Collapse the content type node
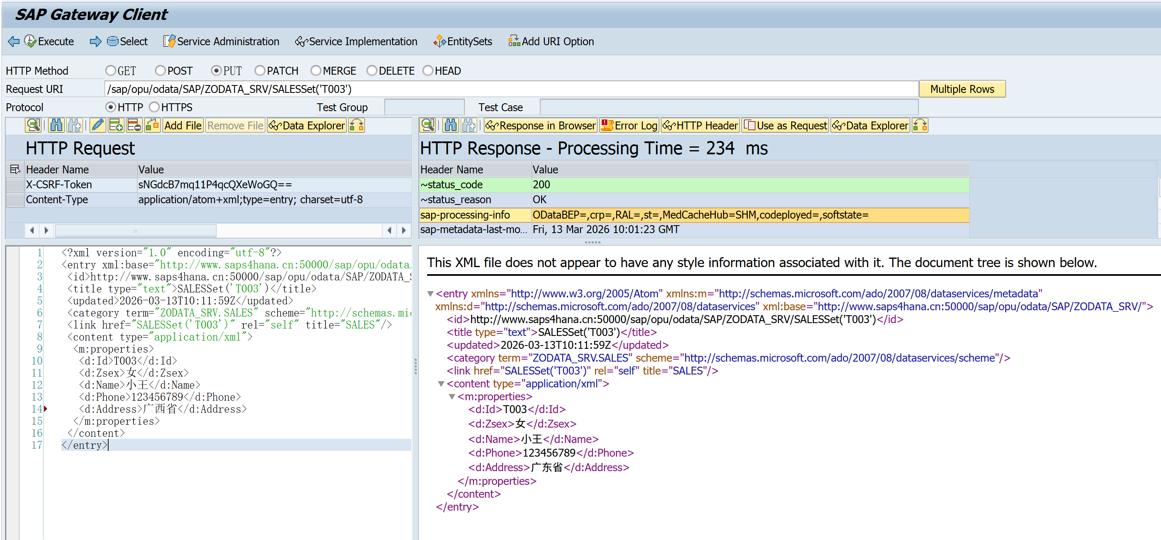 pyautogui.click(x=441, y=384)
